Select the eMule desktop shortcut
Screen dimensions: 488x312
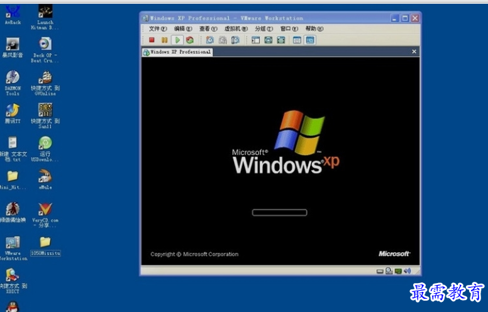(x=45, y=179)
